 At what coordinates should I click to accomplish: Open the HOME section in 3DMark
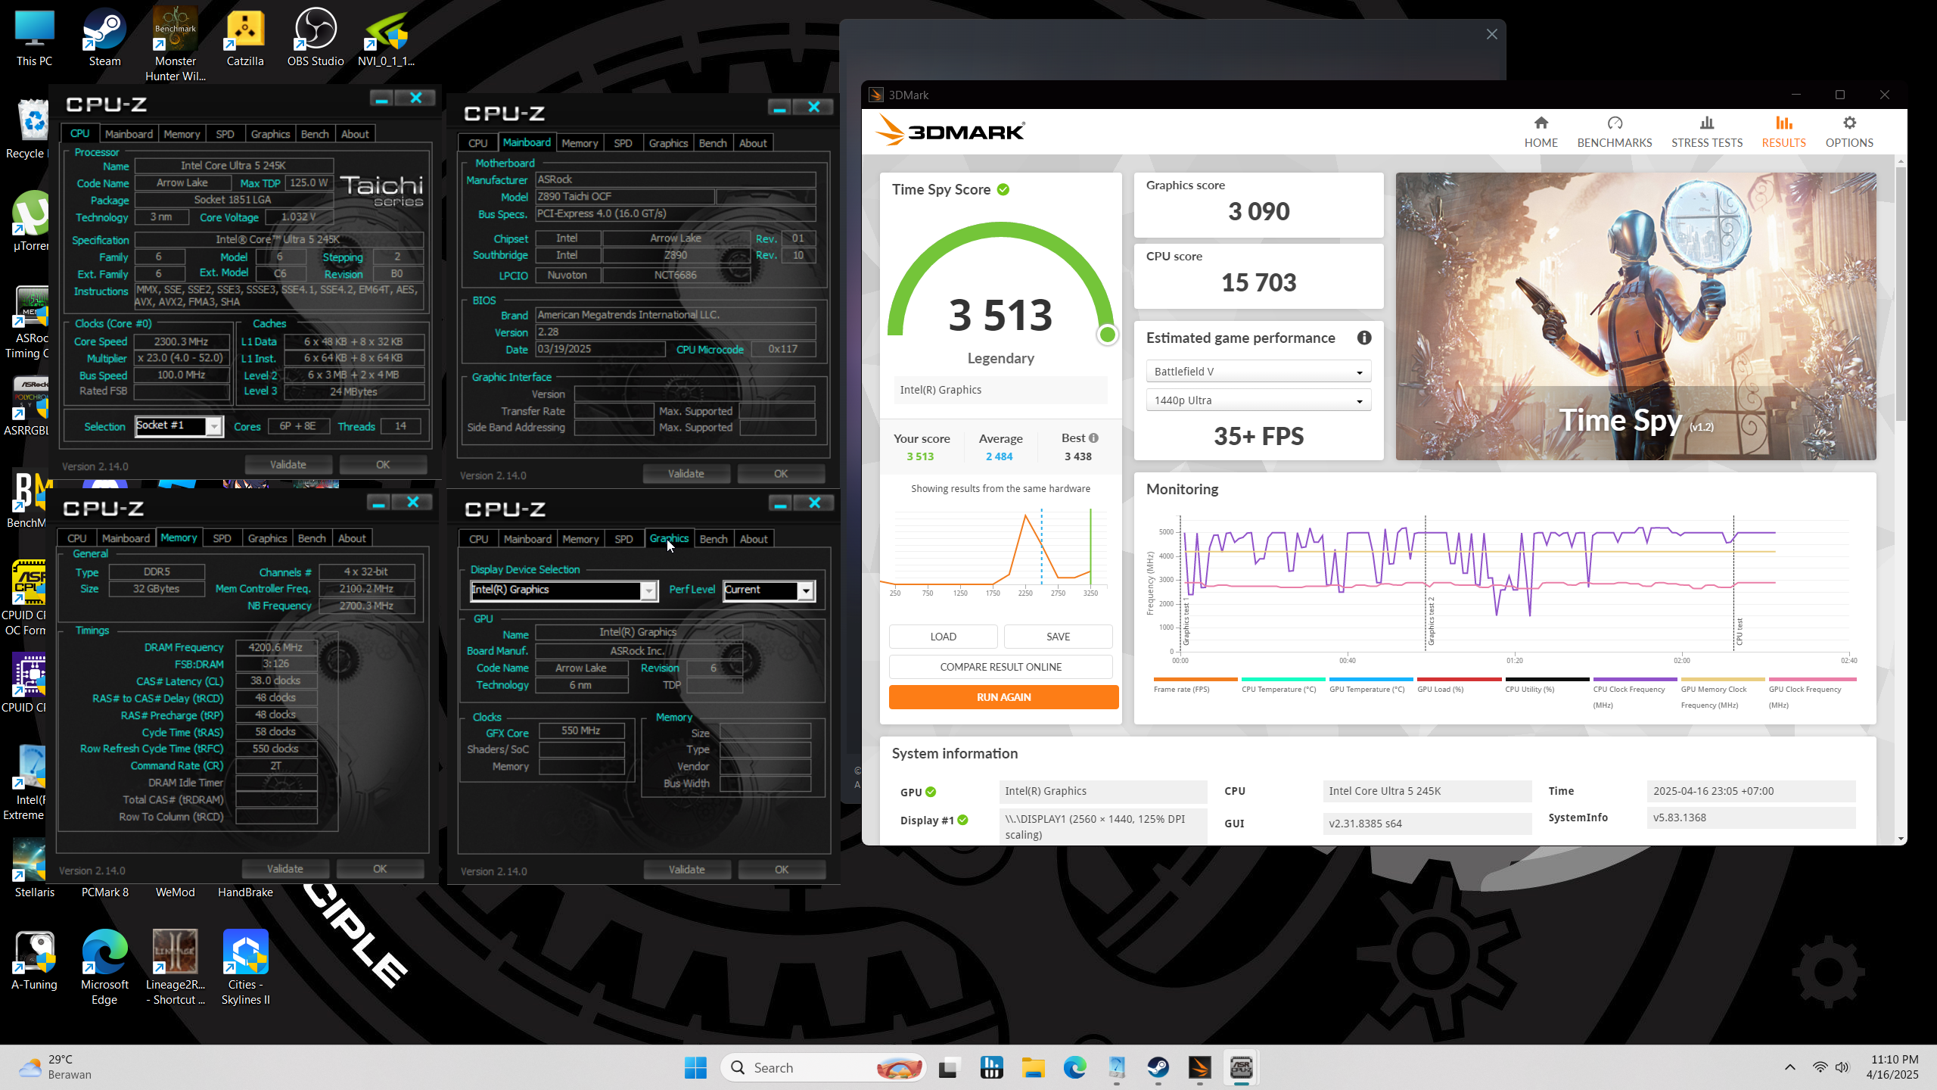pos(1541,132)
